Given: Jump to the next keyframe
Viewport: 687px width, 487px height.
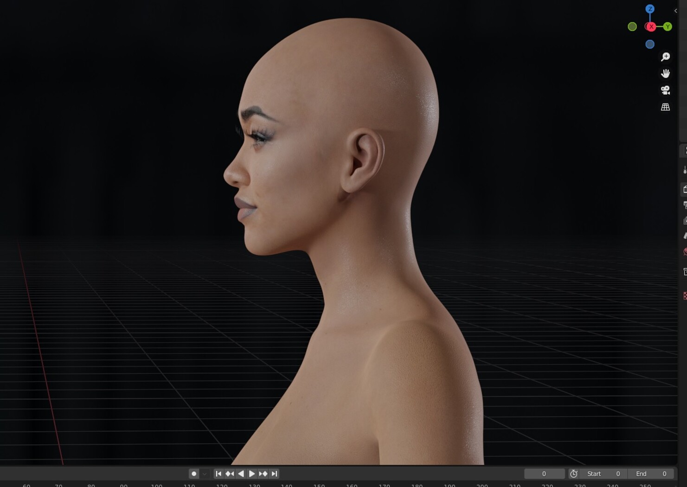Looking at the screenshot, I should coord(263,474).
